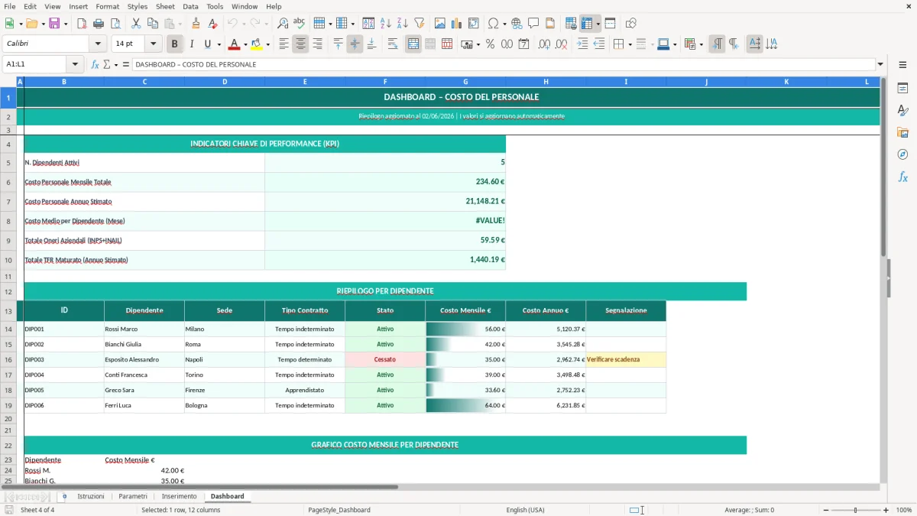Copy the selection using the Copy icon

(153, 24)
